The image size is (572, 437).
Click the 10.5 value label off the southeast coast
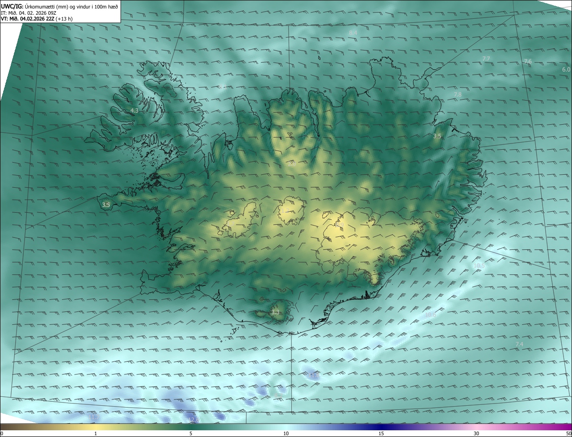tap(479, 265)
